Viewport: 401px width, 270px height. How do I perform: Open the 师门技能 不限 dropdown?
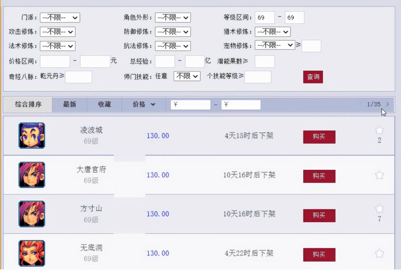187,76
